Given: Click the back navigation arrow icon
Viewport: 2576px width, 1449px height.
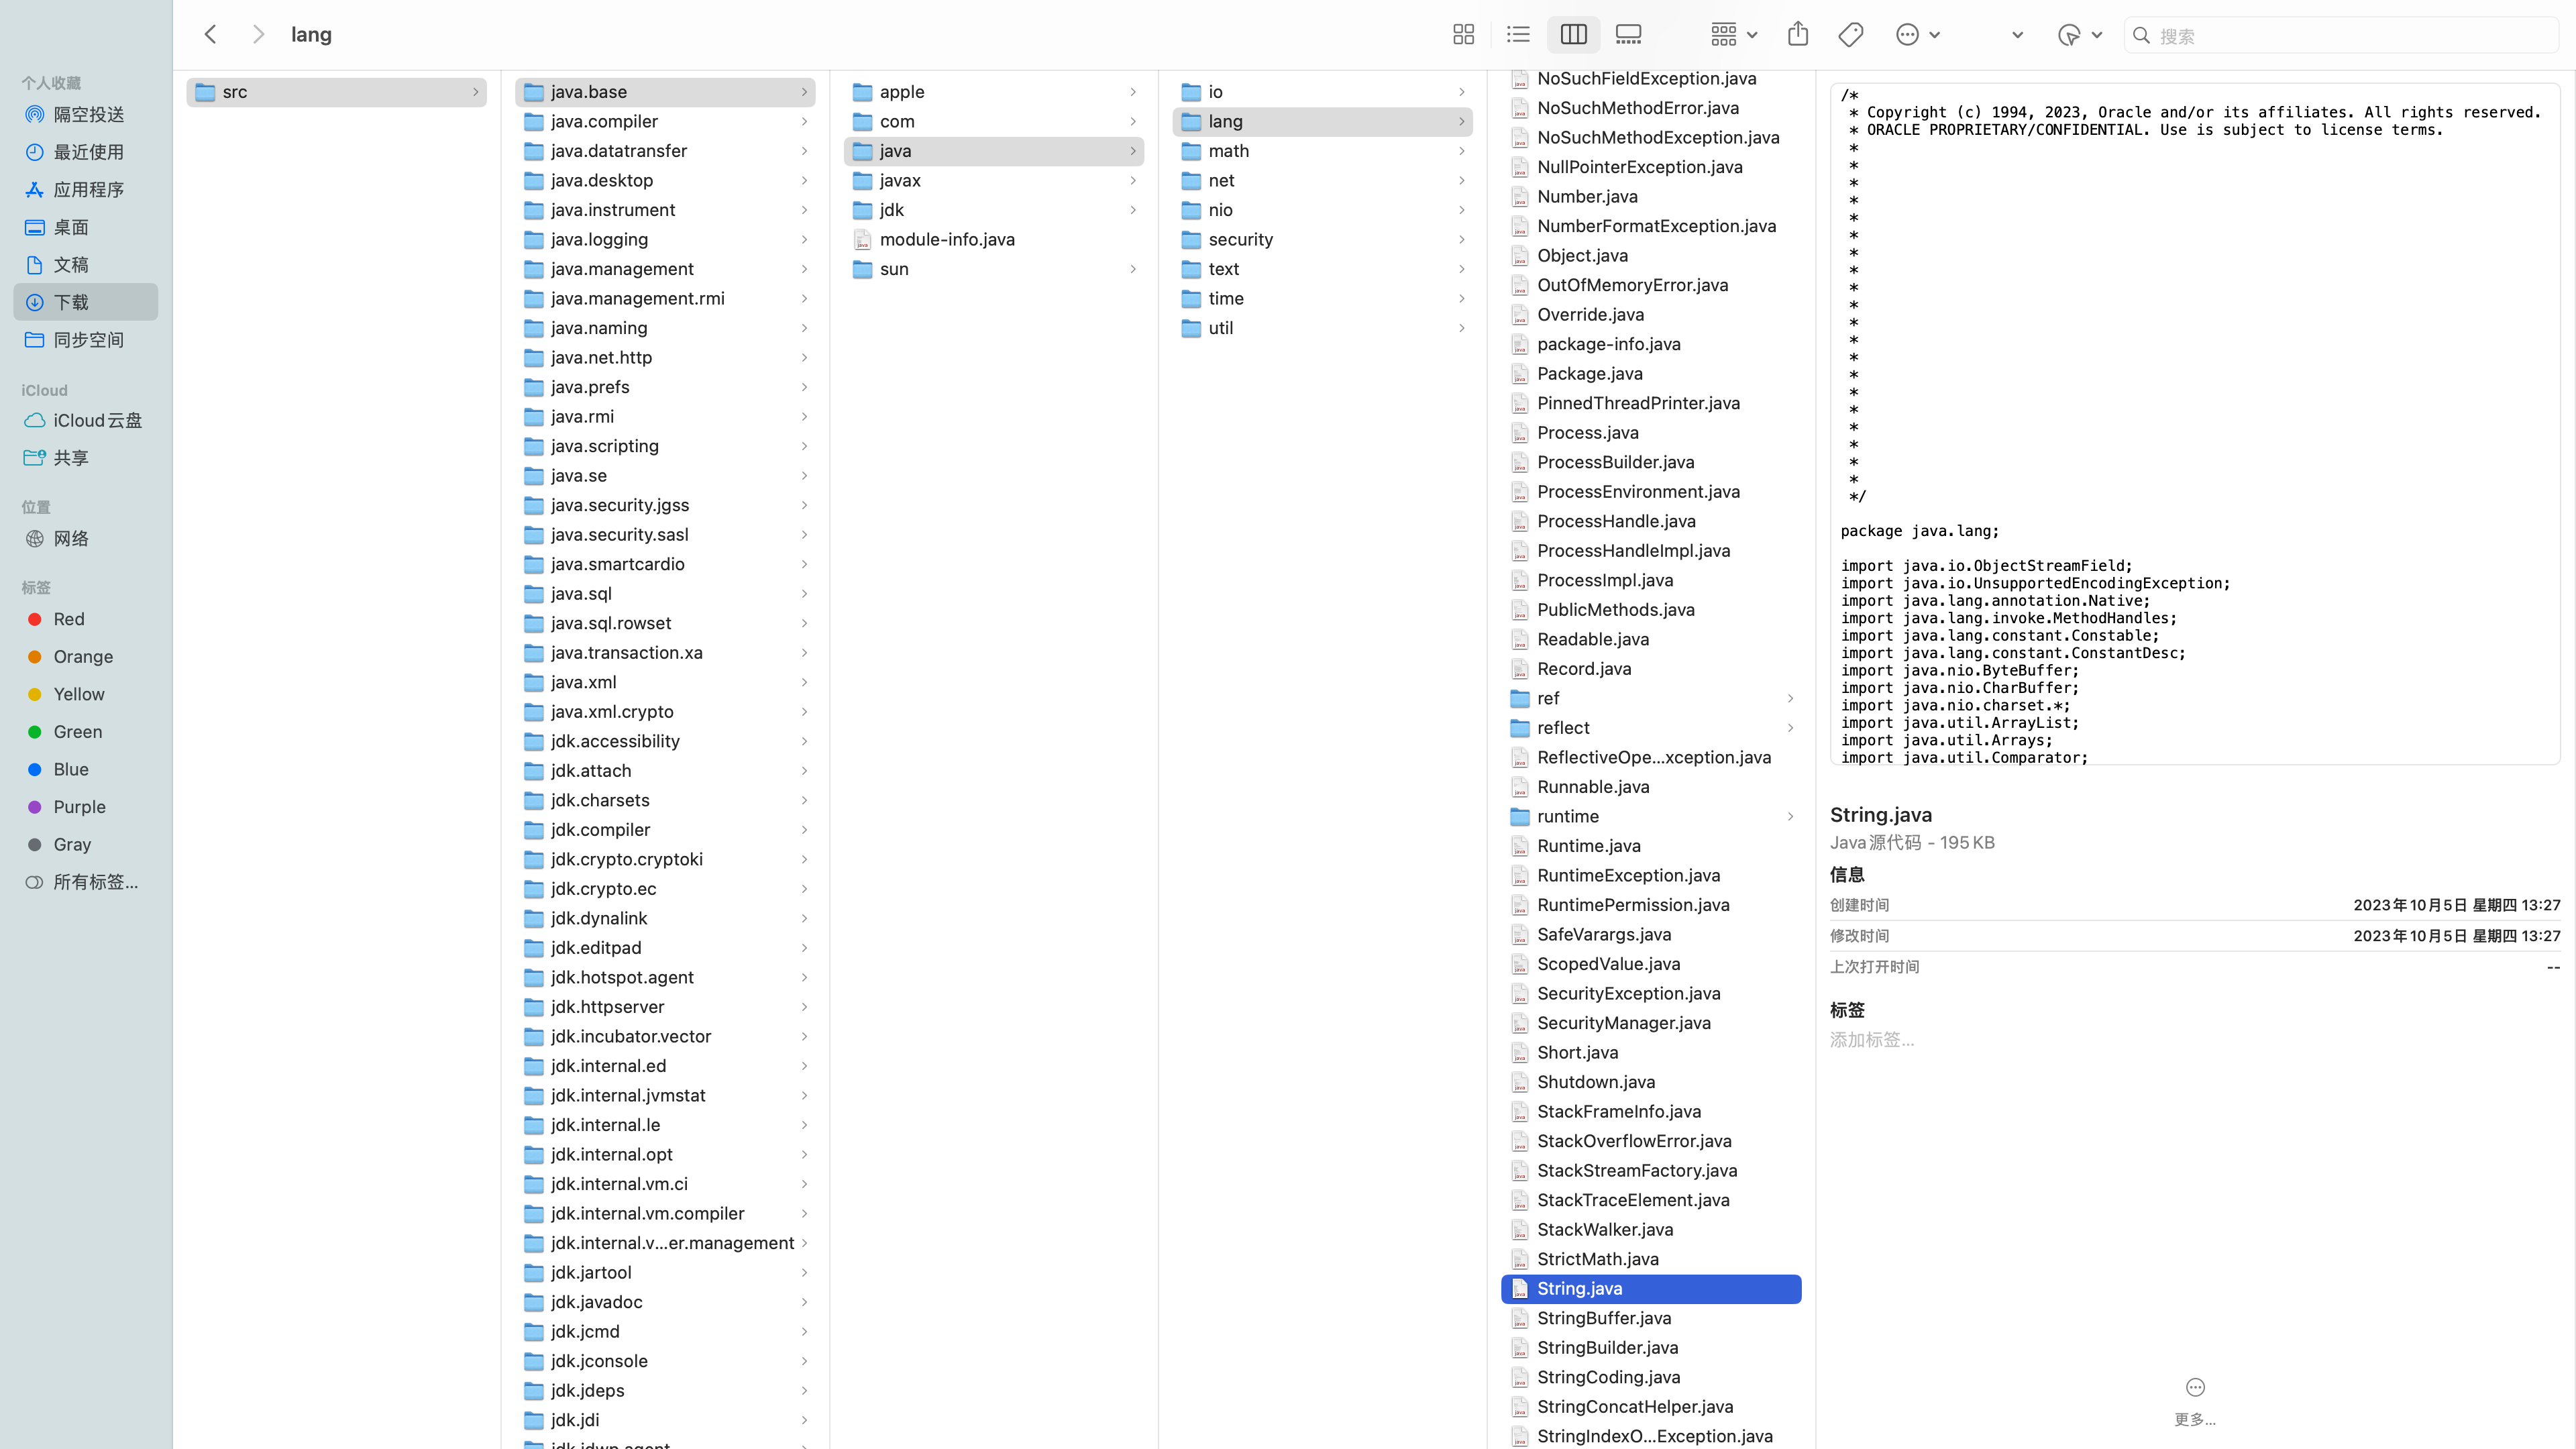Looking at the screenshot, I should 211,34.
